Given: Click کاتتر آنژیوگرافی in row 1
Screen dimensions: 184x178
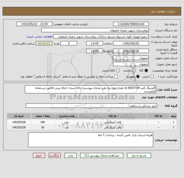Looking at the screenshot, I should (x=112, y=122).
